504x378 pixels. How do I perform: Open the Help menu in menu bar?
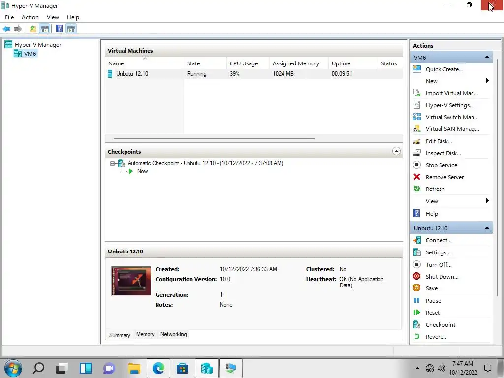(x=73, y=17)
